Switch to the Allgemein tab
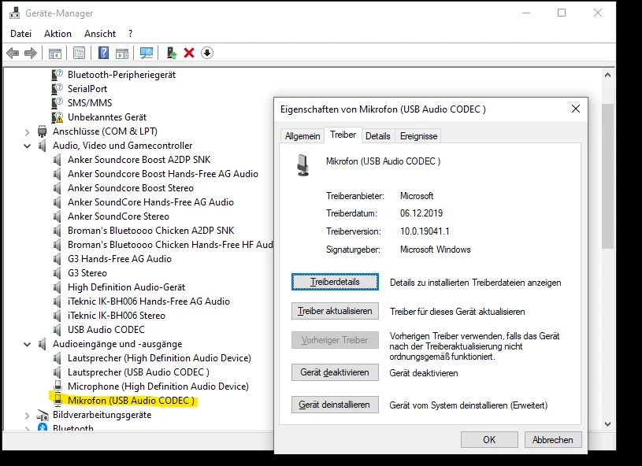This screenshot has width=642, height=466. pos(302,136)
